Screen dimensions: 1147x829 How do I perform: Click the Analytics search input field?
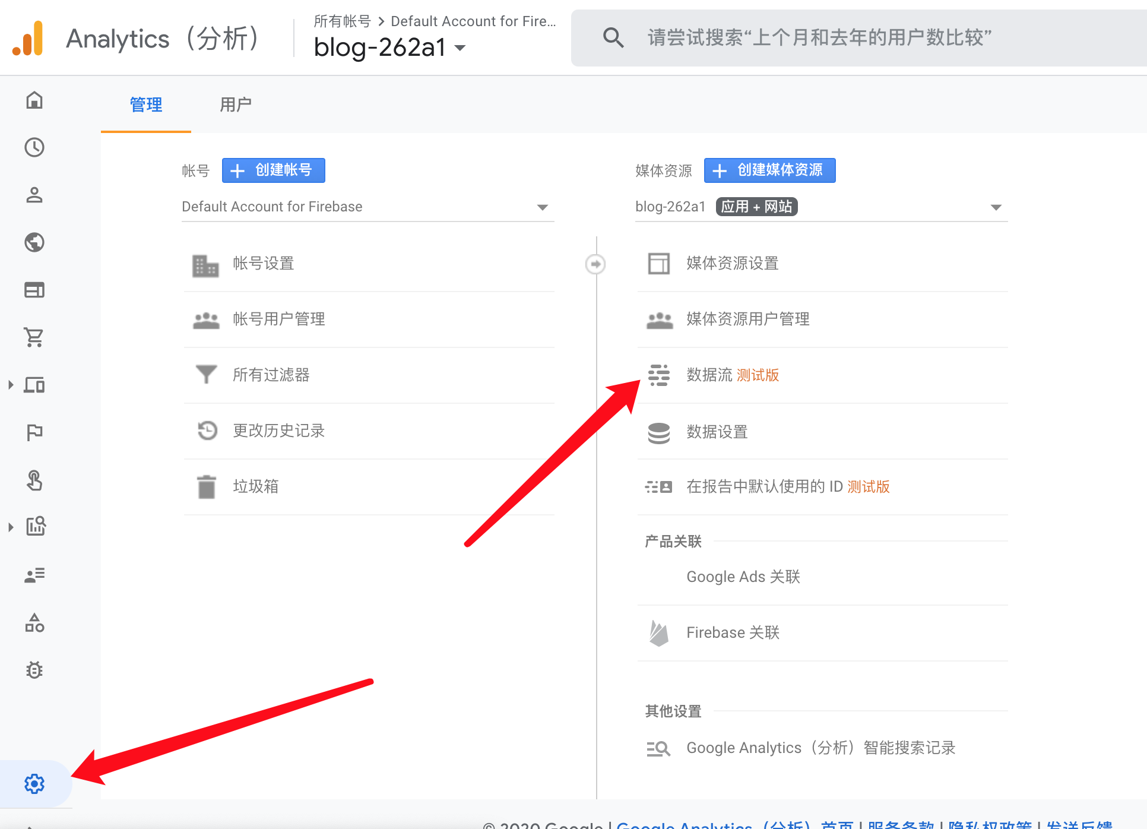[x=819, y=38]
